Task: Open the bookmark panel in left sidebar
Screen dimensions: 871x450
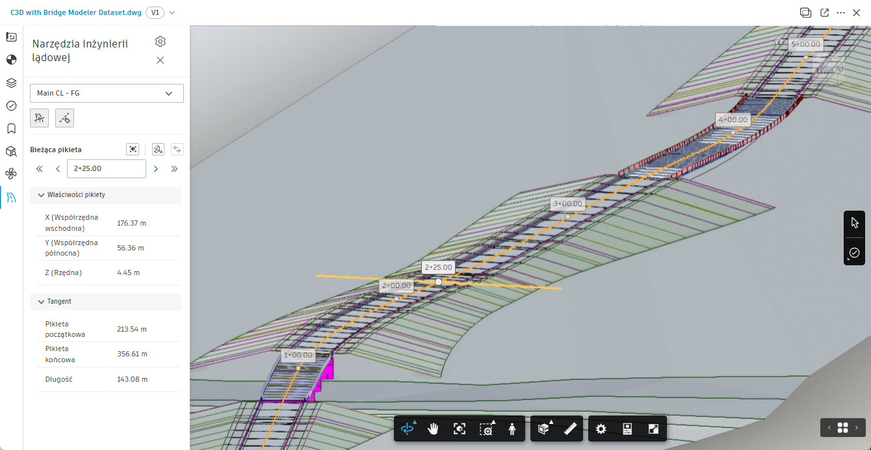Action: (x=11, y=128)
